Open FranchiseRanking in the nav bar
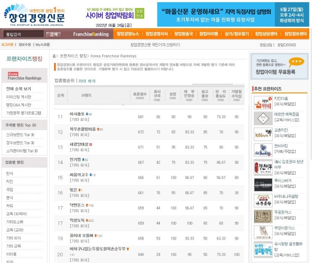312x263 pixels. (x=91, y=34)
